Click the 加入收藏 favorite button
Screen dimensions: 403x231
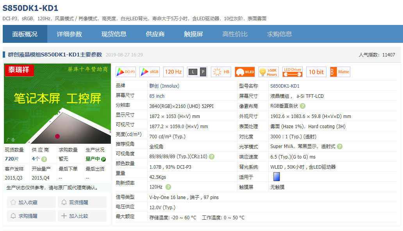pos(31,202)
